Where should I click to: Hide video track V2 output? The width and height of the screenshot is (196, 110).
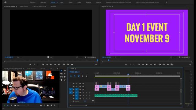pos(83,86)
